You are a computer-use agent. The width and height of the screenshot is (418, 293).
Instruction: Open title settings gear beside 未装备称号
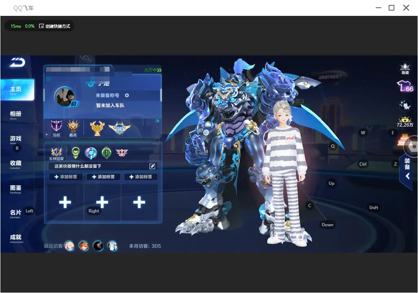click(127, 95)
